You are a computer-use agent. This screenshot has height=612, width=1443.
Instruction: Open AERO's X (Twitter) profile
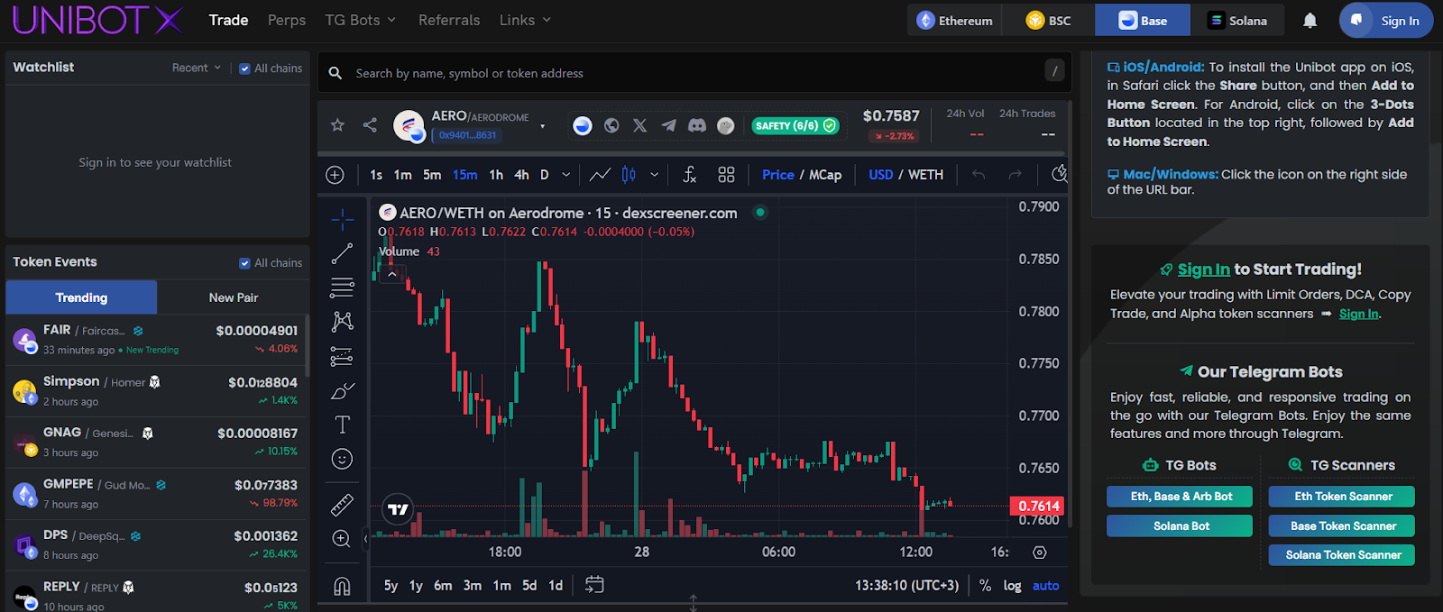coord(640,125)
